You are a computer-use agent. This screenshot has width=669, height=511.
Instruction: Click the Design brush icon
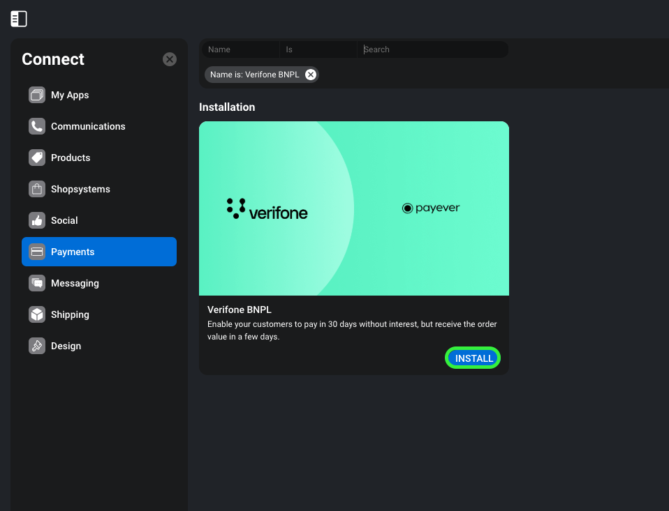tap(37, 346)
